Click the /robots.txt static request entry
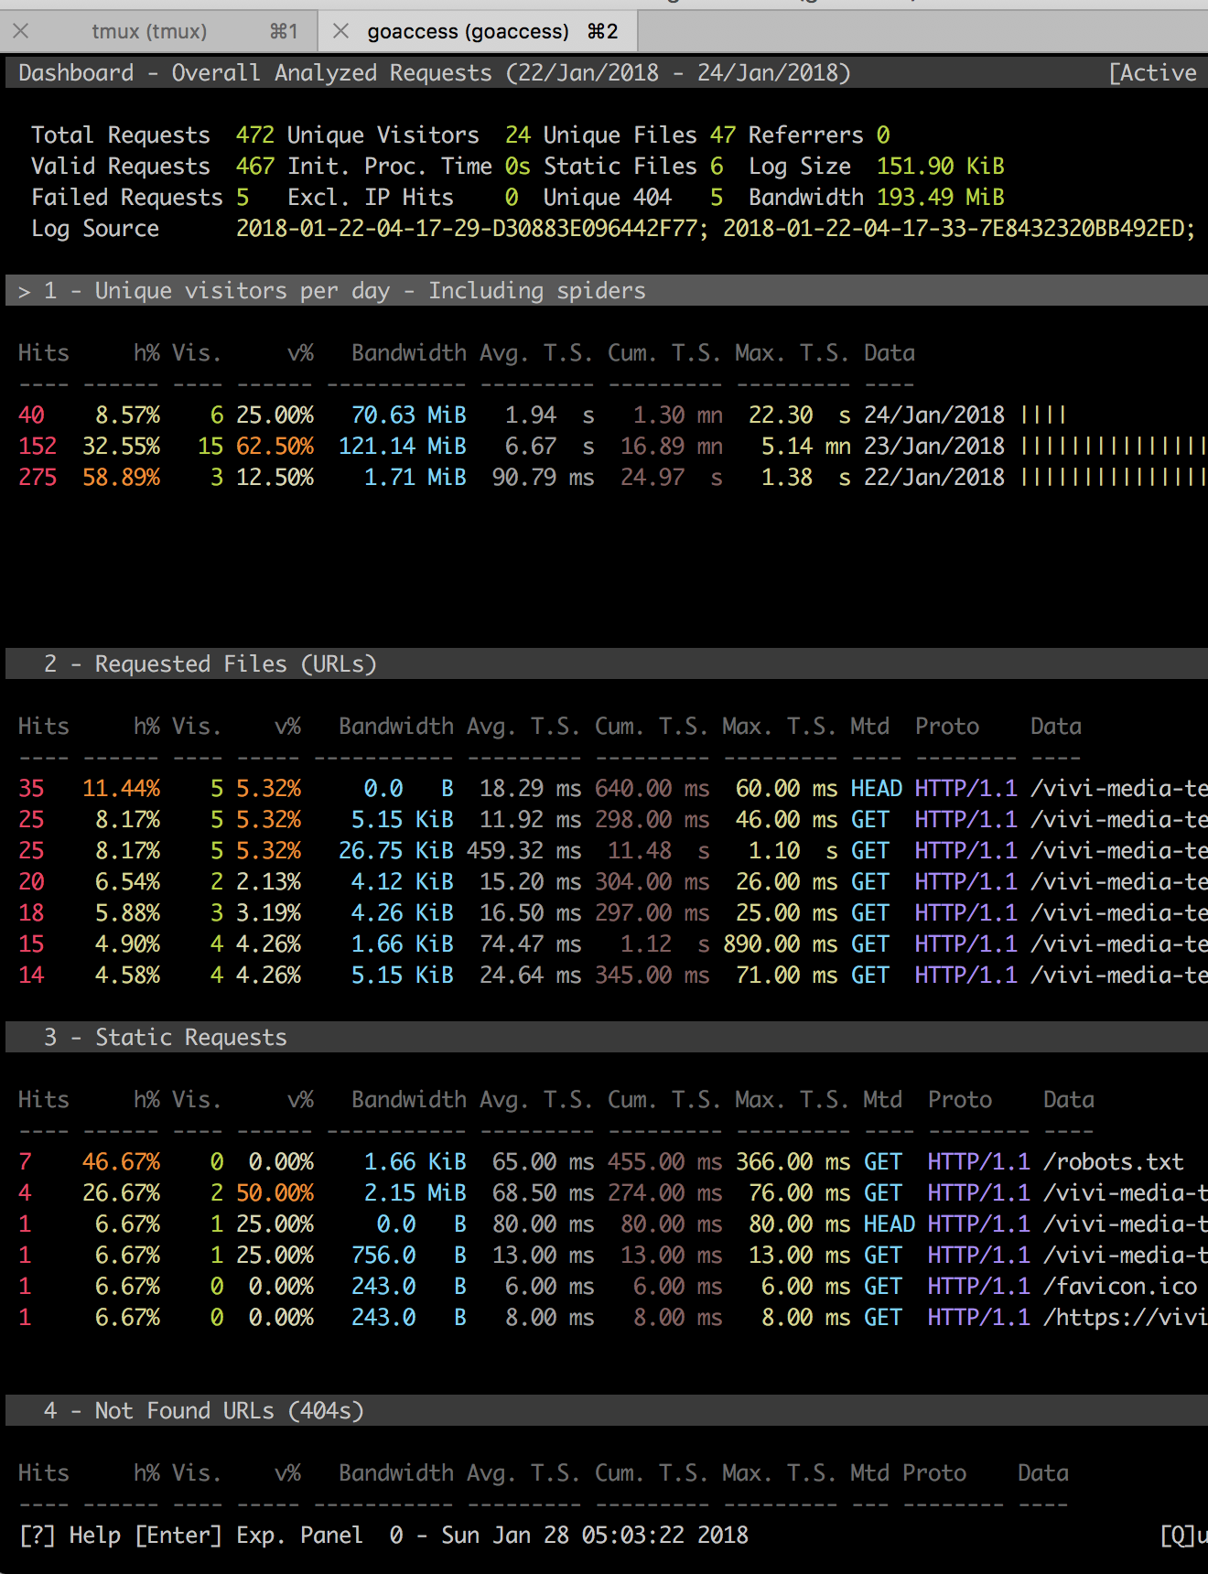 coord(1113,1162)
